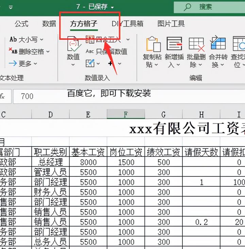Click the fx insert function icon
This screenshot has width=245, height=249.
(2, 96)
